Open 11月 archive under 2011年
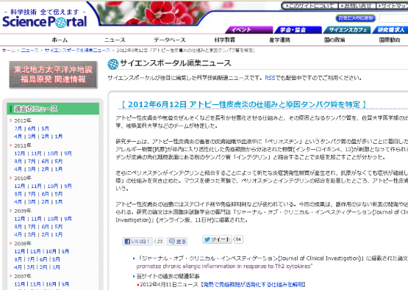Viewport: 408px width, 290px height. [x=36, y=153]
